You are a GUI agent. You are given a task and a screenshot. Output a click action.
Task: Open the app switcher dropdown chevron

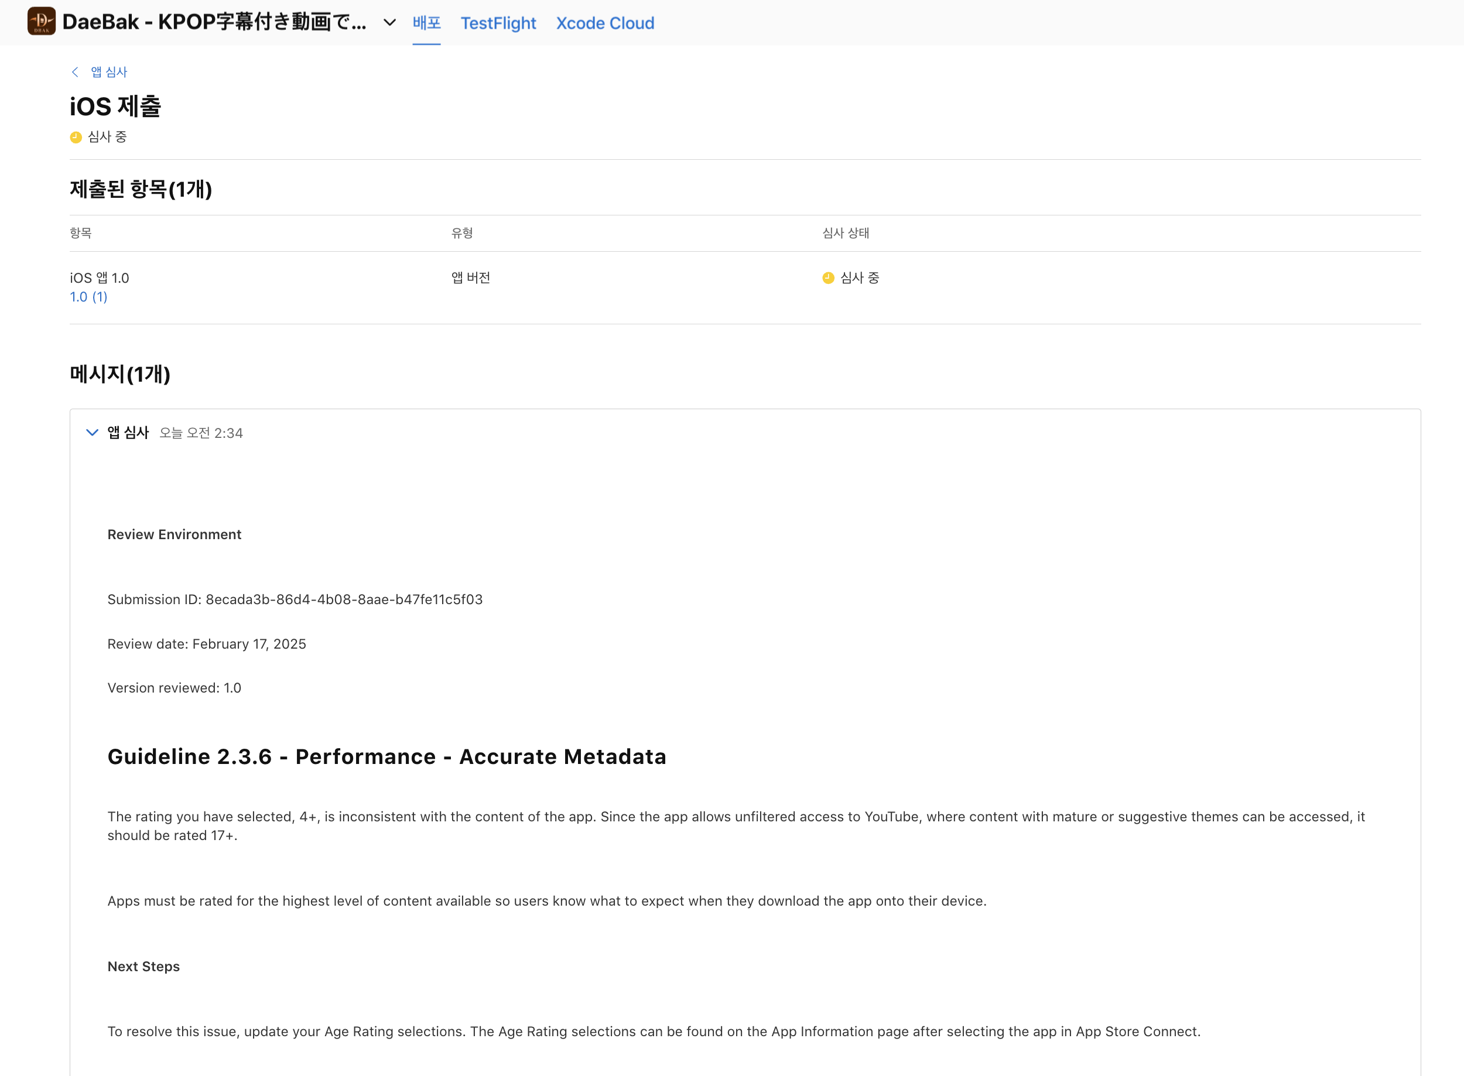pyautogui.click(x=389, y=23)
